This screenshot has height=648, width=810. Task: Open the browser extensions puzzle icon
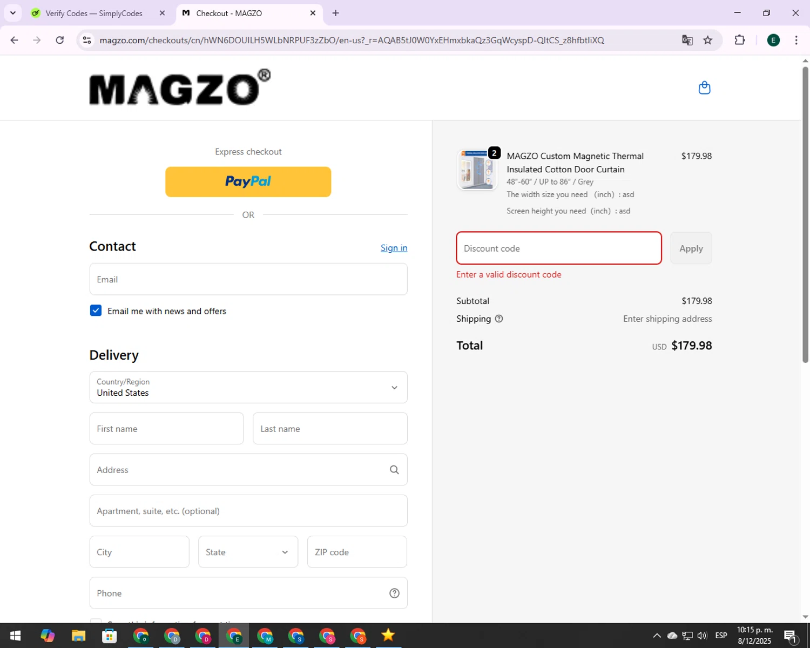(x=740, y=40)
